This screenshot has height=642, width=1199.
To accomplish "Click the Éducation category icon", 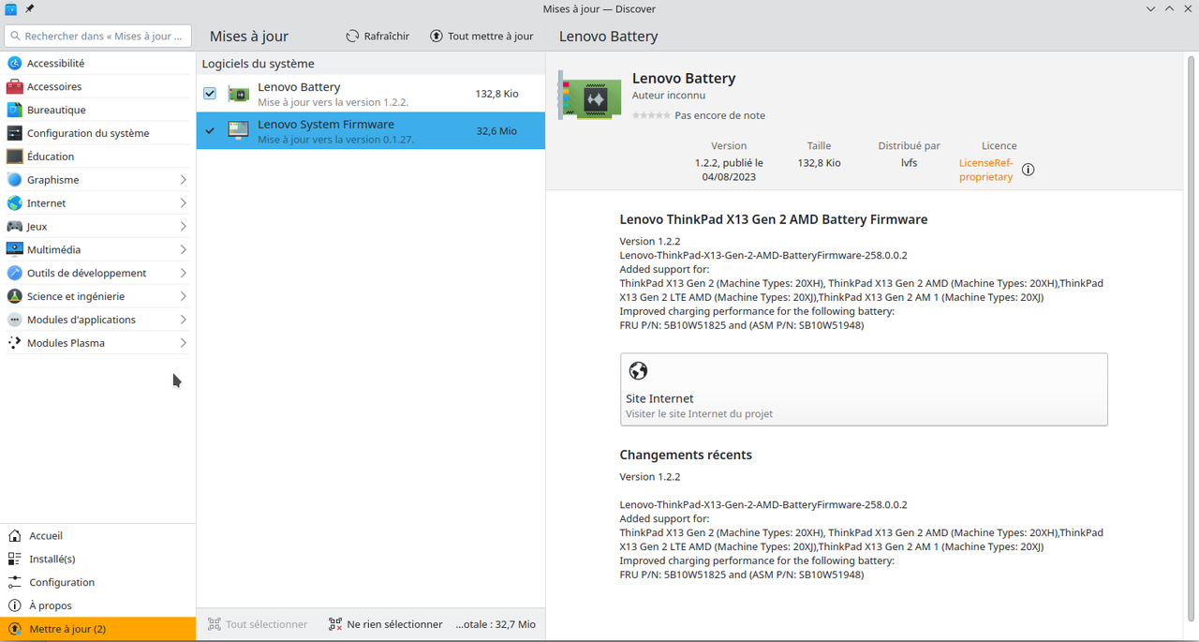I will (x=14, y=157).
